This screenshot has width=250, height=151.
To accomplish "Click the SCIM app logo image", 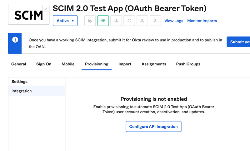I will click(x=28, y=15).
